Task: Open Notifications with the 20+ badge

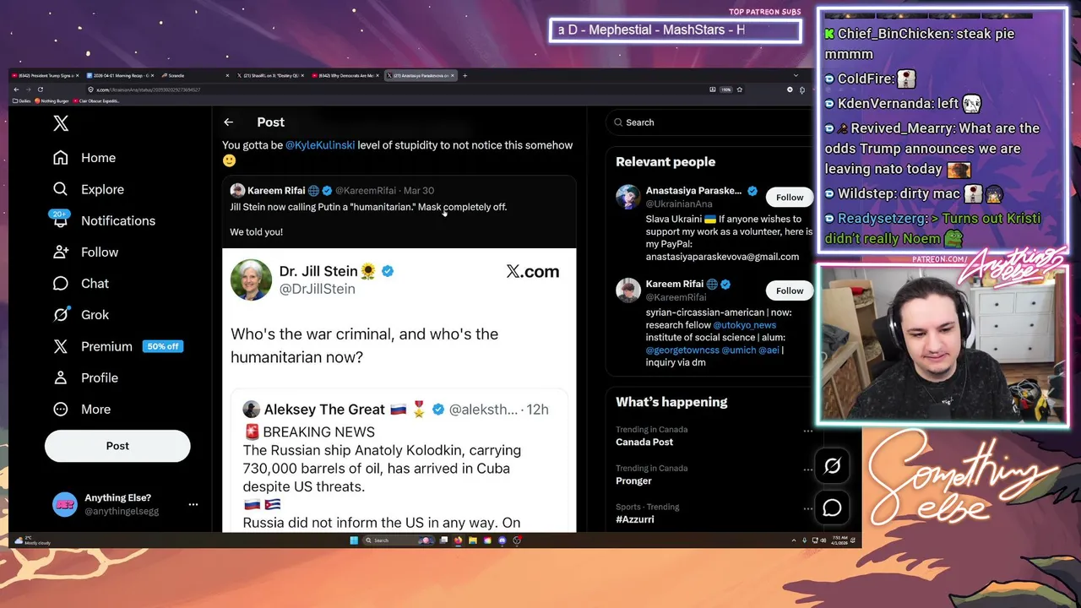Action: 103,220
